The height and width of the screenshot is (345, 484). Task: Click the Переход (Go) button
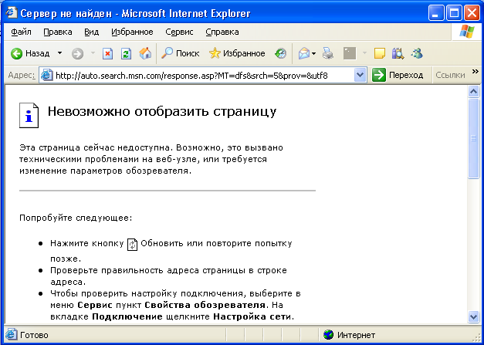398,75
